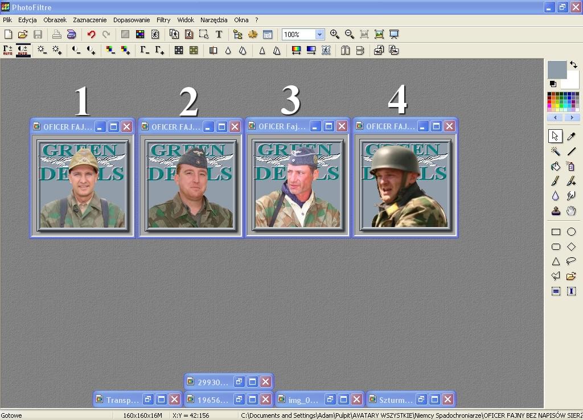The width and height of the screenshot is (583, 420).
Task: Click the Zoom in magnifier
Action: click(x=334, y=35)
